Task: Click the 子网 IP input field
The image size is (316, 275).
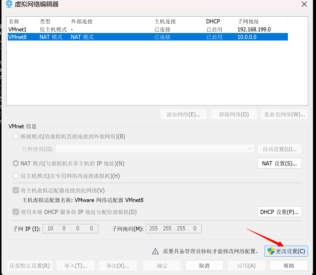Action: tap(71, 229)
